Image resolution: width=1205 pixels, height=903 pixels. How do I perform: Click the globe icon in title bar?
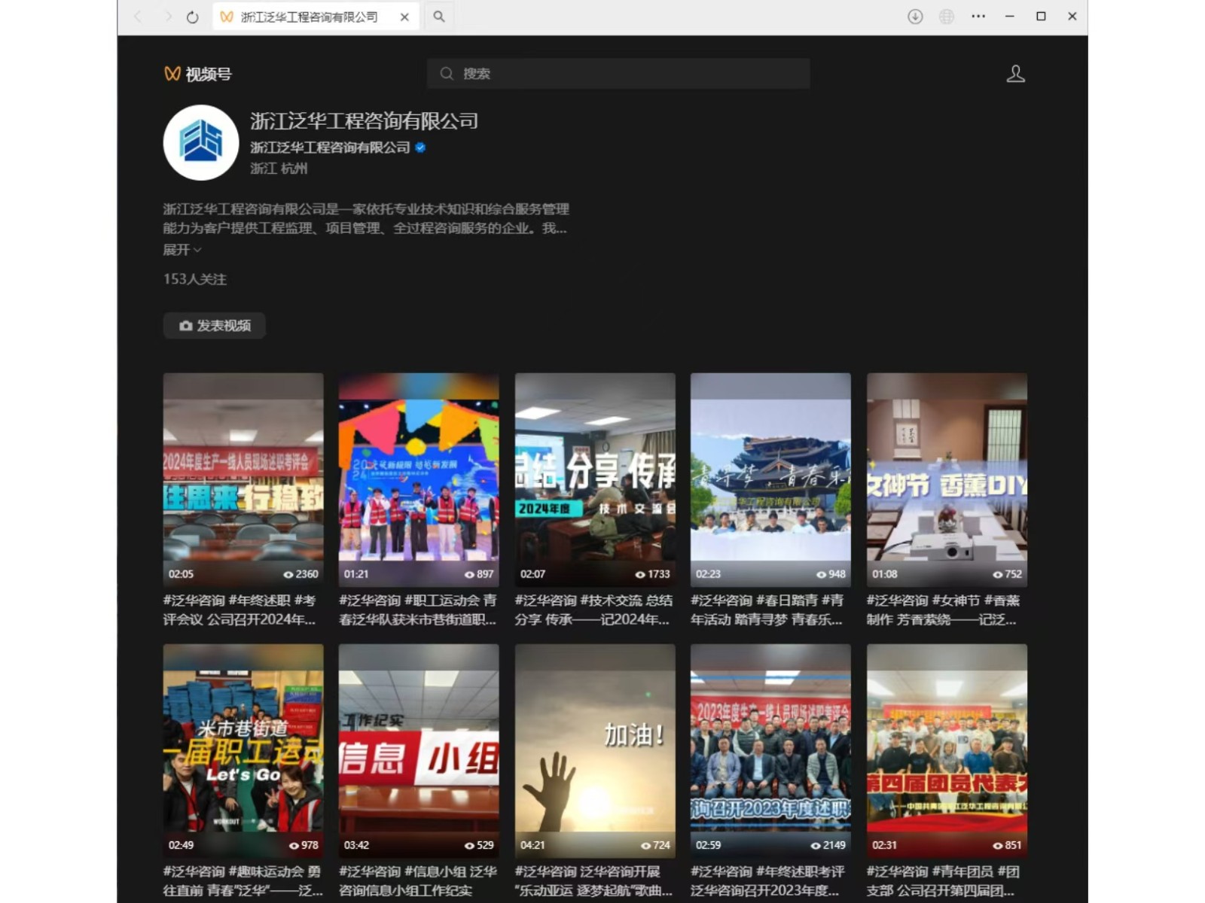[x=947, y=17]
